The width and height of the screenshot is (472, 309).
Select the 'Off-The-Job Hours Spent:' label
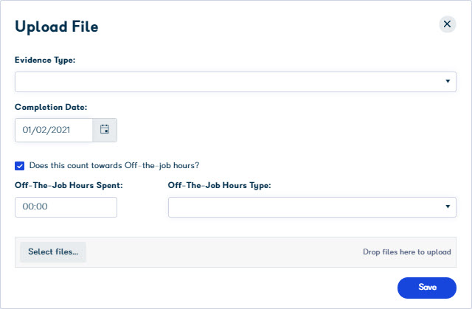69,185
